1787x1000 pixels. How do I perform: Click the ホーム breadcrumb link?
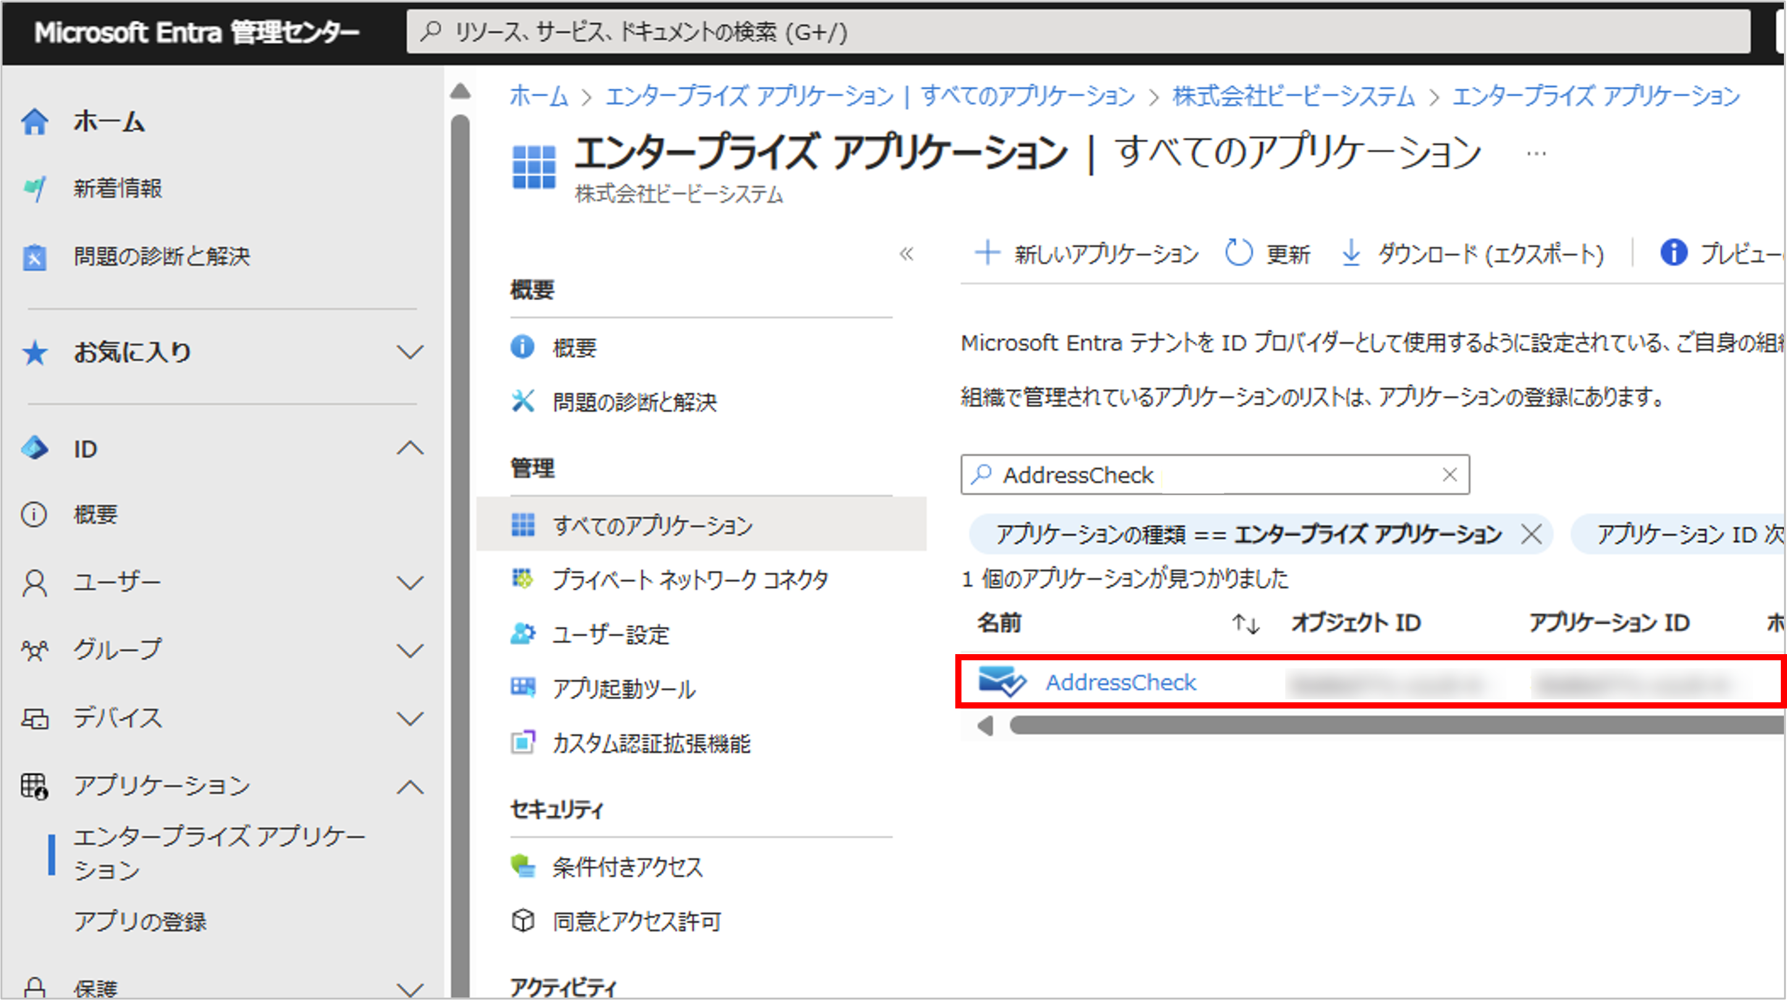[x=538, y=96]
